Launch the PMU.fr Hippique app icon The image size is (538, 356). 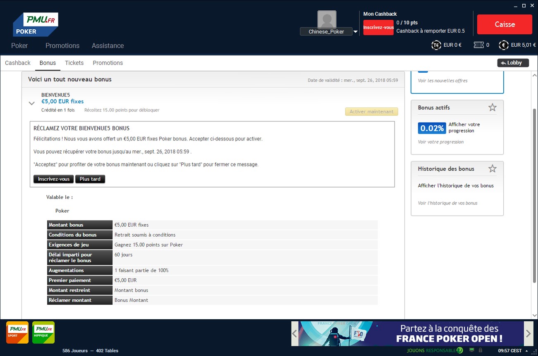coord(43,332)
